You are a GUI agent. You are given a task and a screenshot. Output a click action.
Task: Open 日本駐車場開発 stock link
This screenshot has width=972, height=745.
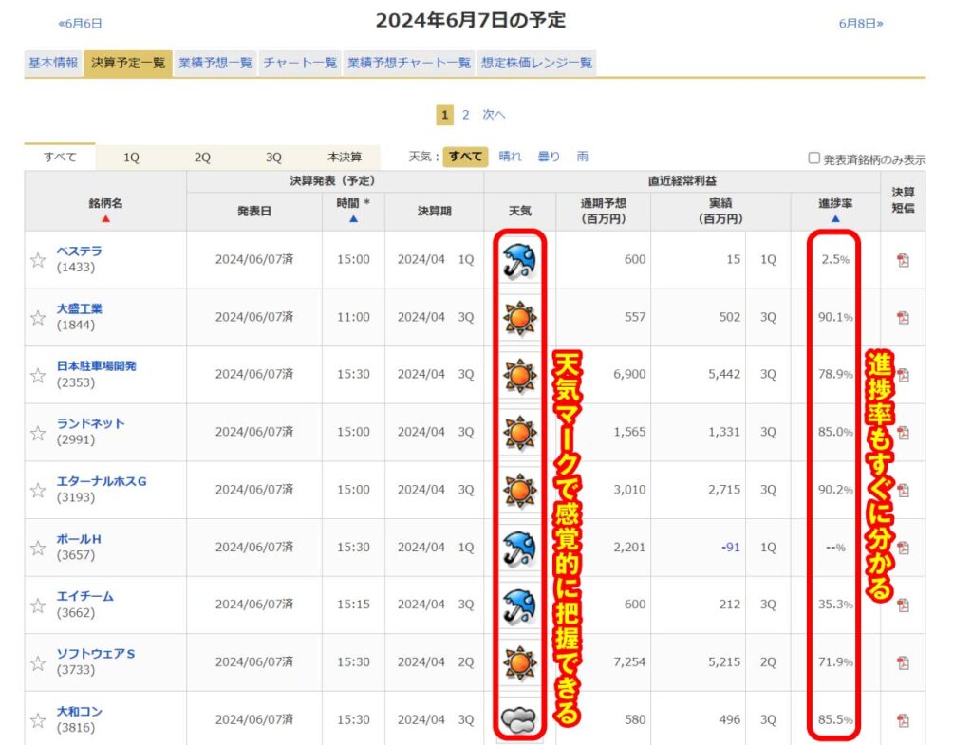[x=97, y=365]
